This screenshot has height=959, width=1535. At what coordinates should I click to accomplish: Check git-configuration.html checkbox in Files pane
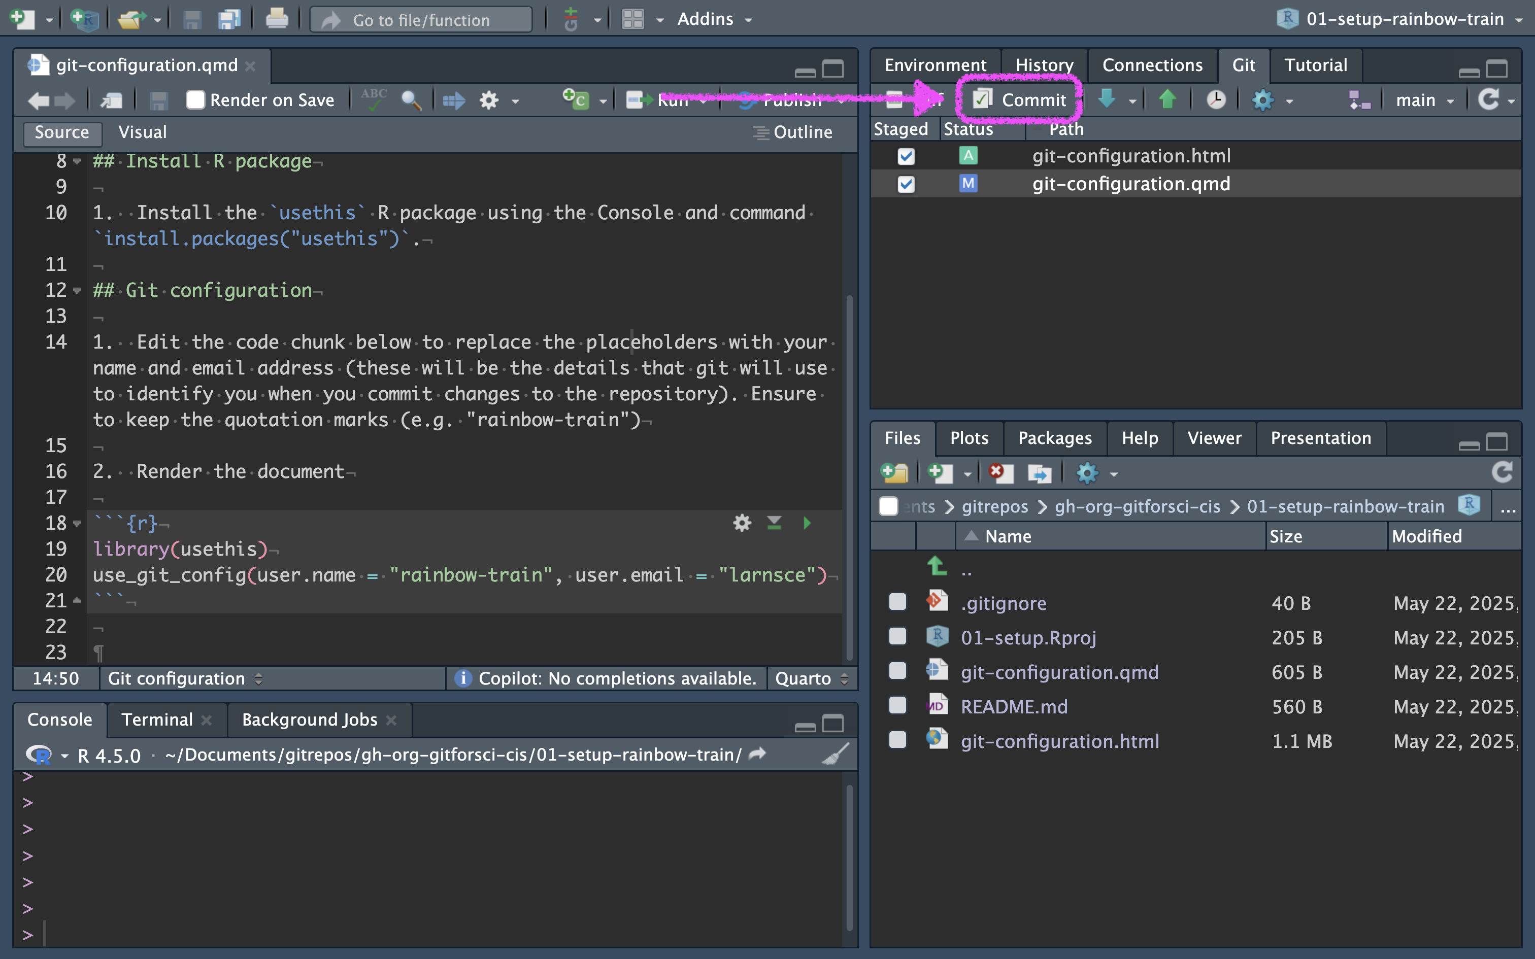tap(897, 740)
